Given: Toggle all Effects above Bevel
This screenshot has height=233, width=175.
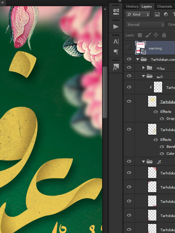Looking at the screenshot, I should pyautogui.click(x=156, y=140).
